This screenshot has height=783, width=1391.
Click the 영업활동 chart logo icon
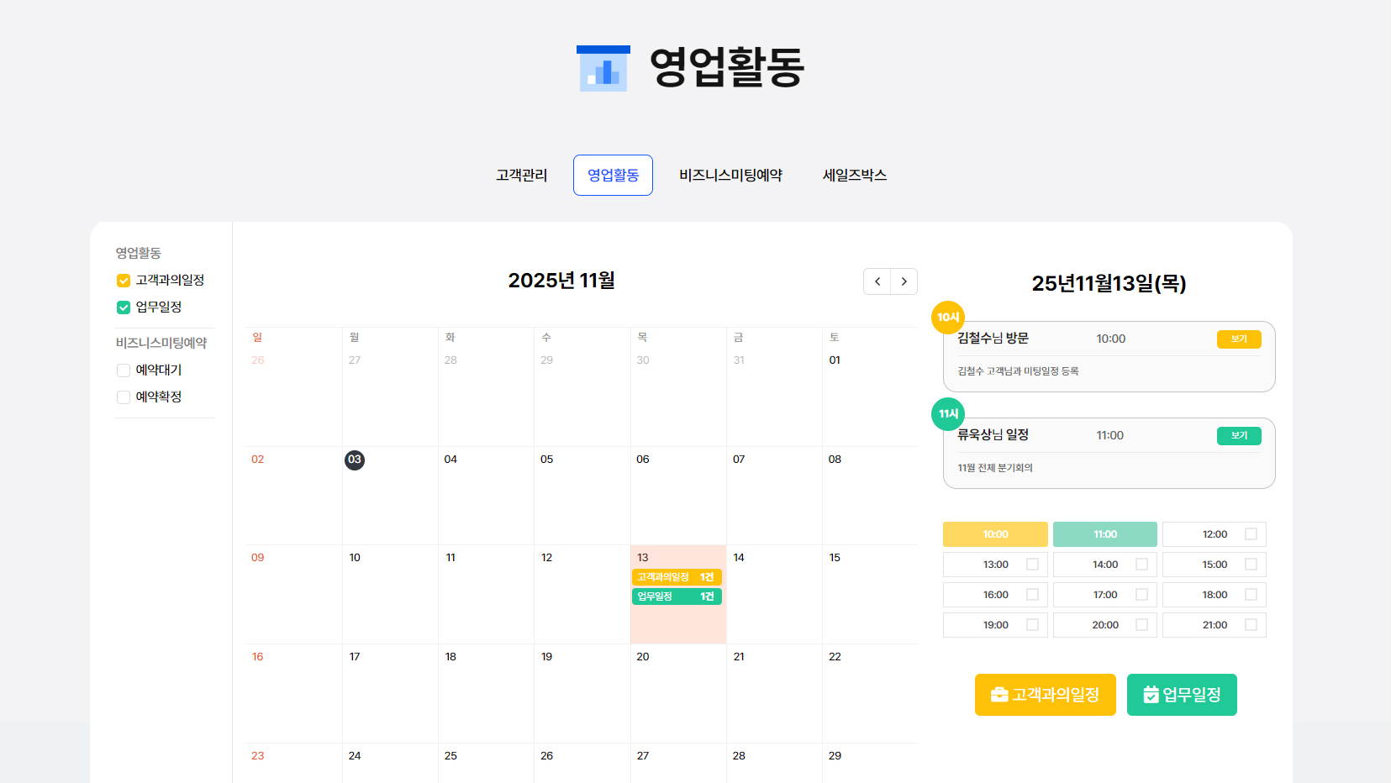click(603, 68)
